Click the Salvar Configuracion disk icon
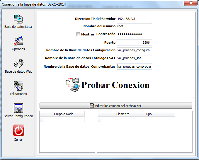 click(18, 108)
